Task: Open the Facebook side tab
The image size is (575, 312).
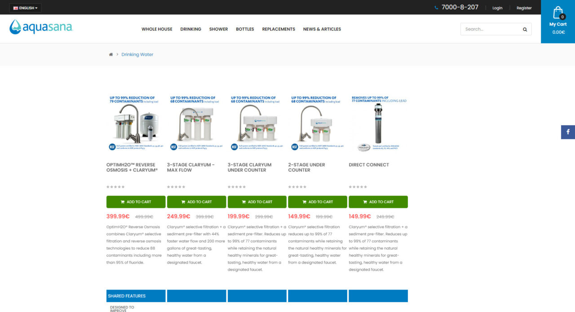Action: click(568, 132)
